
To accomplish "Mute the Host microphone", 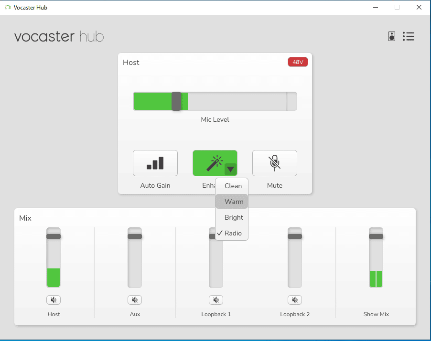I will (275, 163).
